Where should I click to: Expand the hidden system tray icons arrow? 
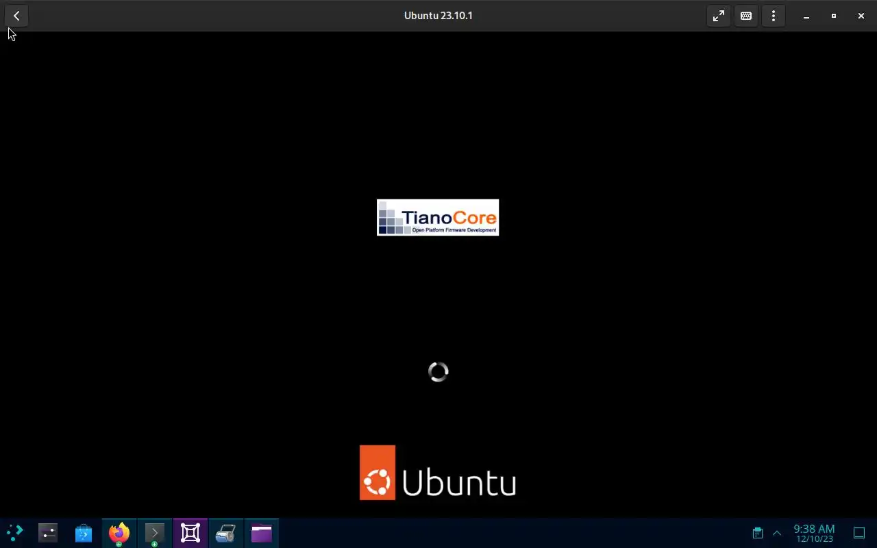[777, 533]
